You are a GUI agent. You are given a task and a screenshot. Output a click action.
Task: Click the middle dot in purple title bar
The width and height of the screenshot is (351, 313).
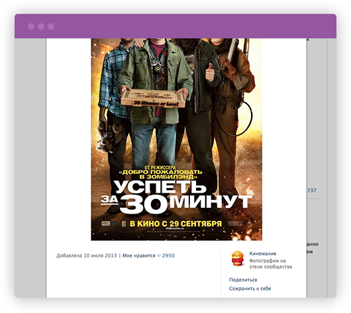41,26
